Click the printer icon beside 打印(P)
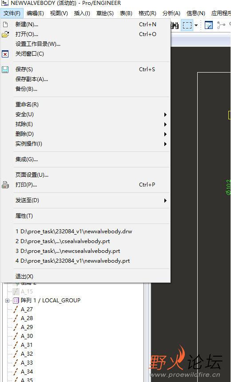 click(x=5, y=185)
